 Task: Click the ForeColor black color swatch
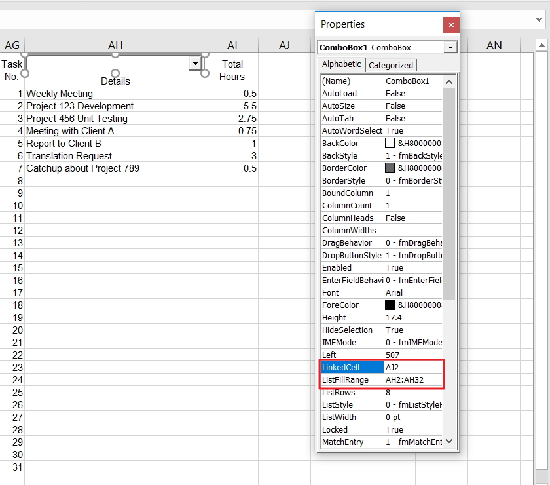(390, 305)
